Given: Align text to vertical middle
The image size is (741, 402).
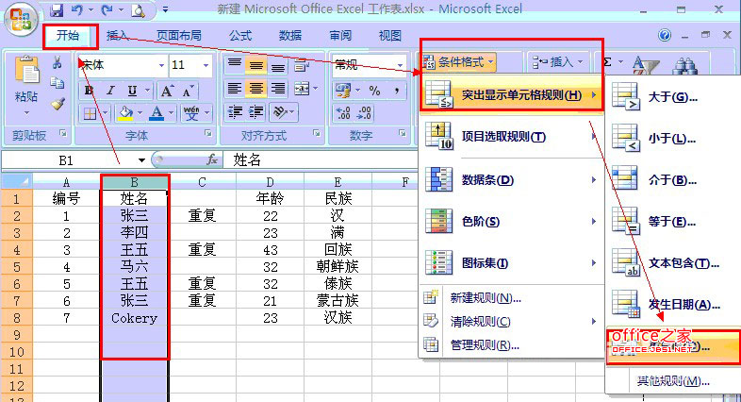Looking at the screenshot, I should [255, 65].
